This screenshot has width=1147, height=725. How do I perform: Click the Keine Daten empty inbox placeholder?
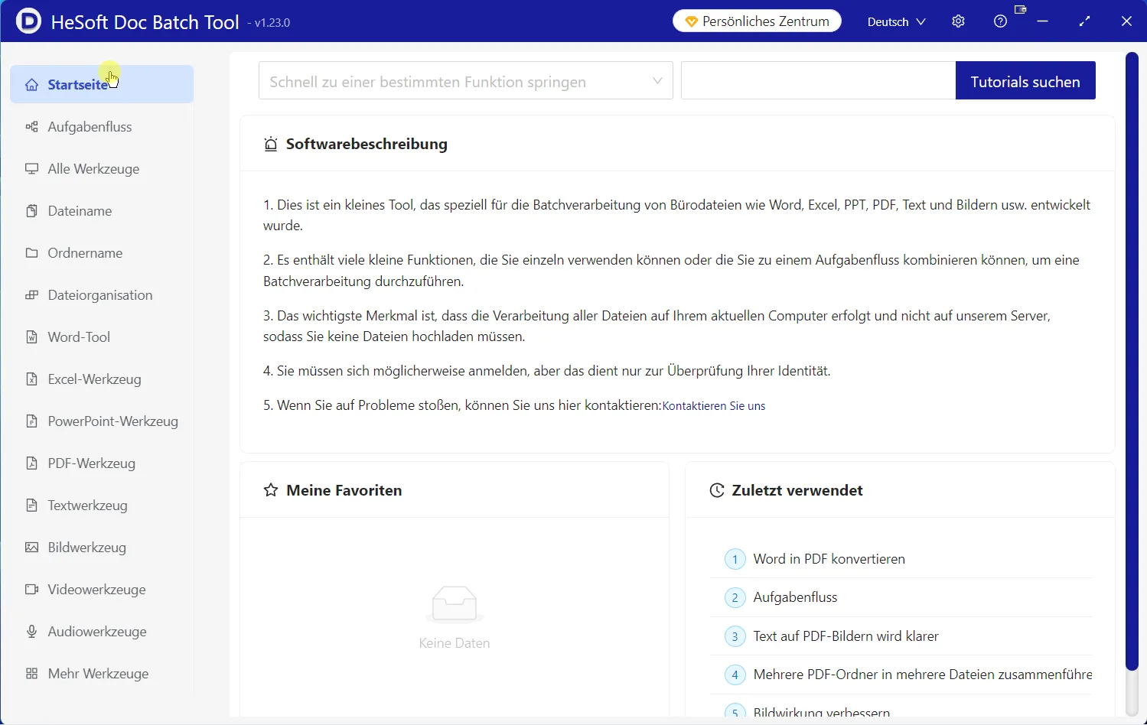click(x=455, y=618)
